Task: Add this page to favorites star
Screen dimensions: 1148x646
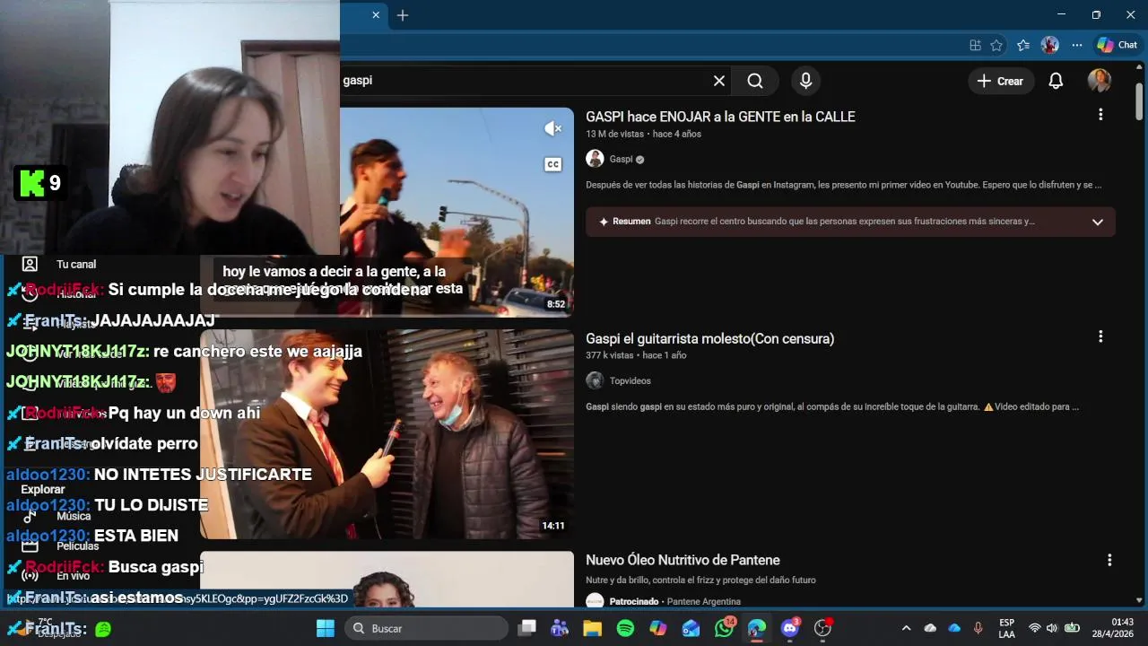Action: (x=996, y=45)
